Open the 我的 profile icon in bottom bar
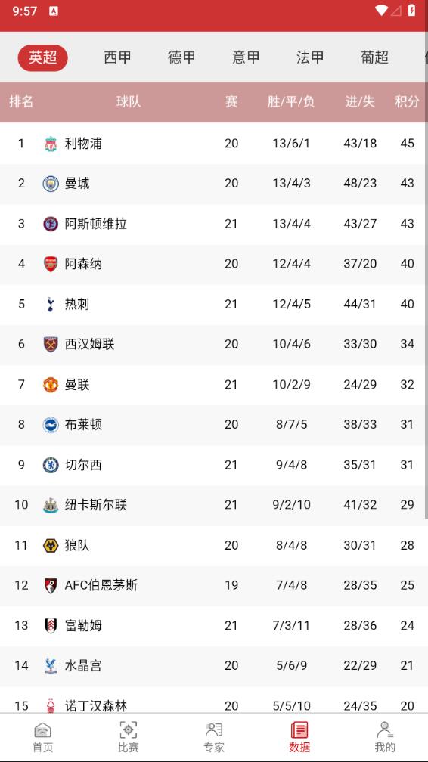The image size is (428, 762). (385, 730)
